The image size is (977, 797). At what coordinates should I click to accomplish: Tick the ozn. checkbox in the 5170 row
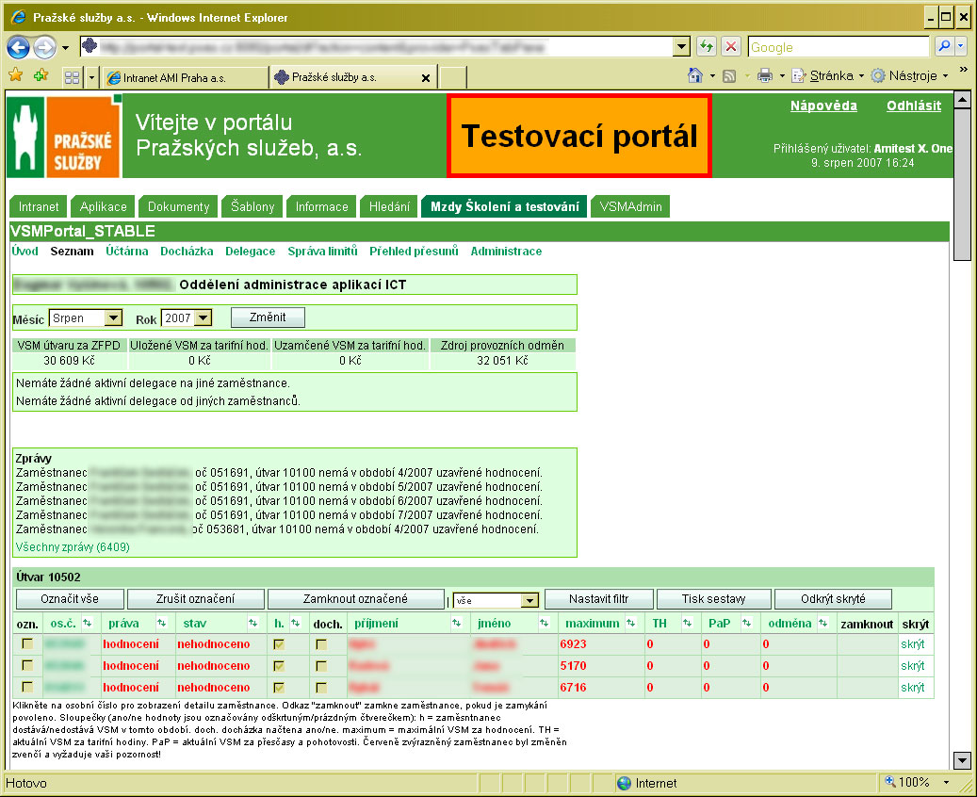click(x=27, y=665)
